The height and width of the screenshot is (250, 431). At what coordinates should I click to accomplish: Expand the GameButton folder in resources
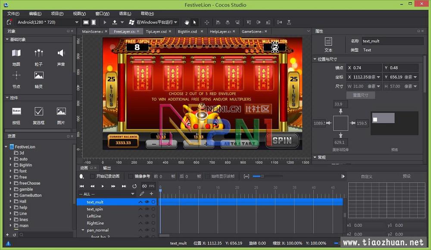(10, 195)
